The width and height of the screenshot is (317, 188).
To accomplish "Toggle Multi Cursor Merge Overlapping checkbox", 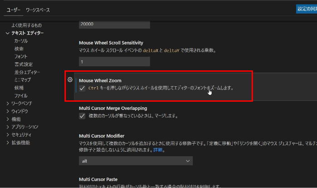I will [x=82, y=116].
